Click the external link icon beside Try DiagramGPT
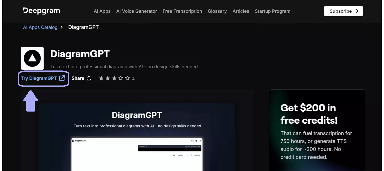This screenshot has width=384, height=171. tap(62, 78)
